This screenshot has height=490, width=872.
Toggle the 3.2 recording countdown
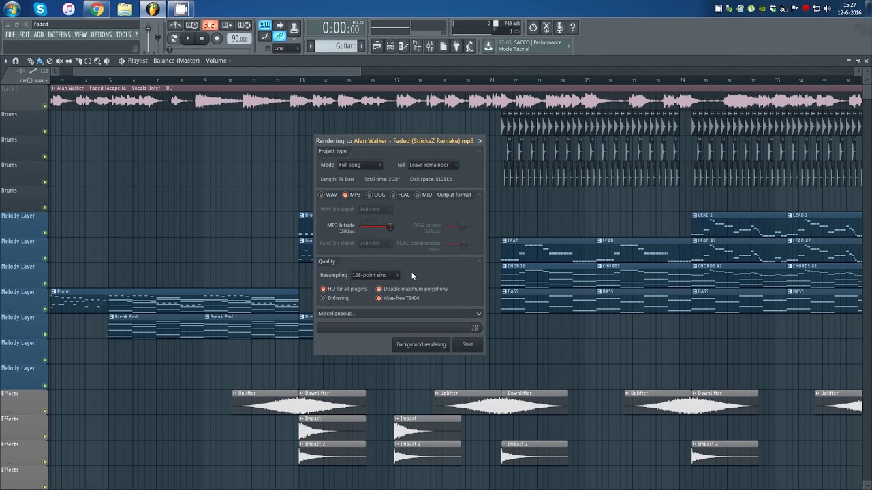[211, 25]
